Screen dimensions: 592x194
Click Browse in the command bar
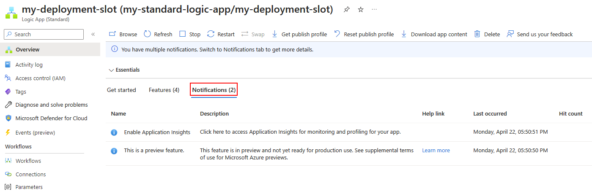coord(123,34)
